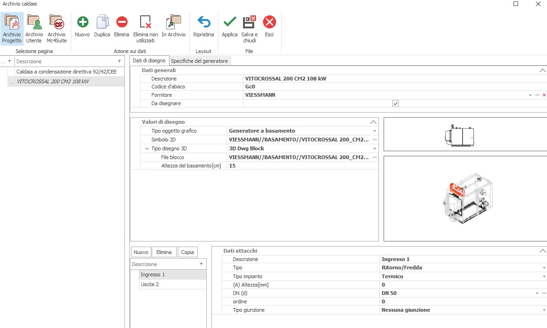Toggle the Da disegnare checkbox

tap(395, 103)
